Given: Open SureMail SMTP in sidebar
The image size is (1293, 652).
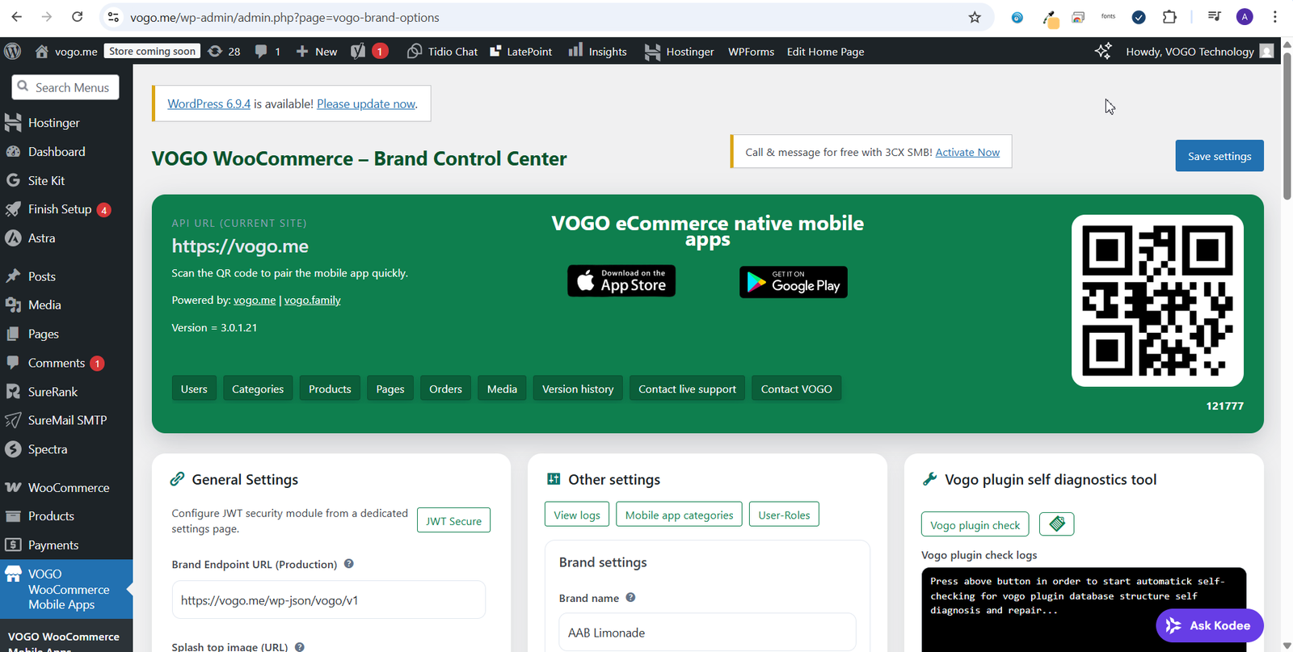Looking at the screenshot, I should [66, 420].
